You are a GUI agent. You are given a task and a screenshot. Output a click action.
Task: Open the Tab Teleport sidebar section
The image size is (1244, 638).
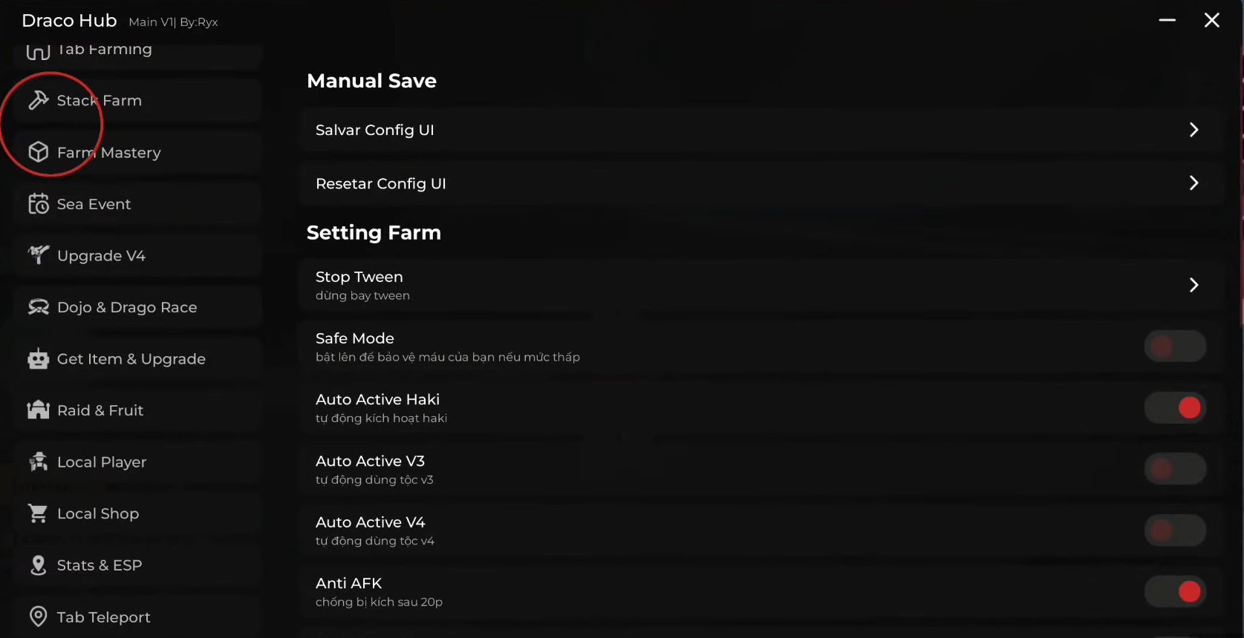coord(103,617)
